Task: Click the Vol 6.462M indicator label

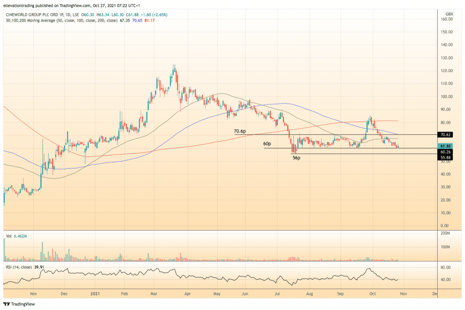Action: pyautogui.click(x=16, y=236)
